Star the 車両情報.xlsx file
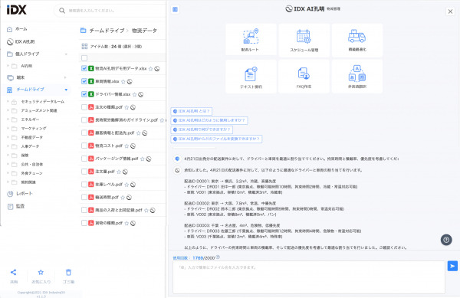This screenshot has height=298, width=460. [x=123, y=81]
